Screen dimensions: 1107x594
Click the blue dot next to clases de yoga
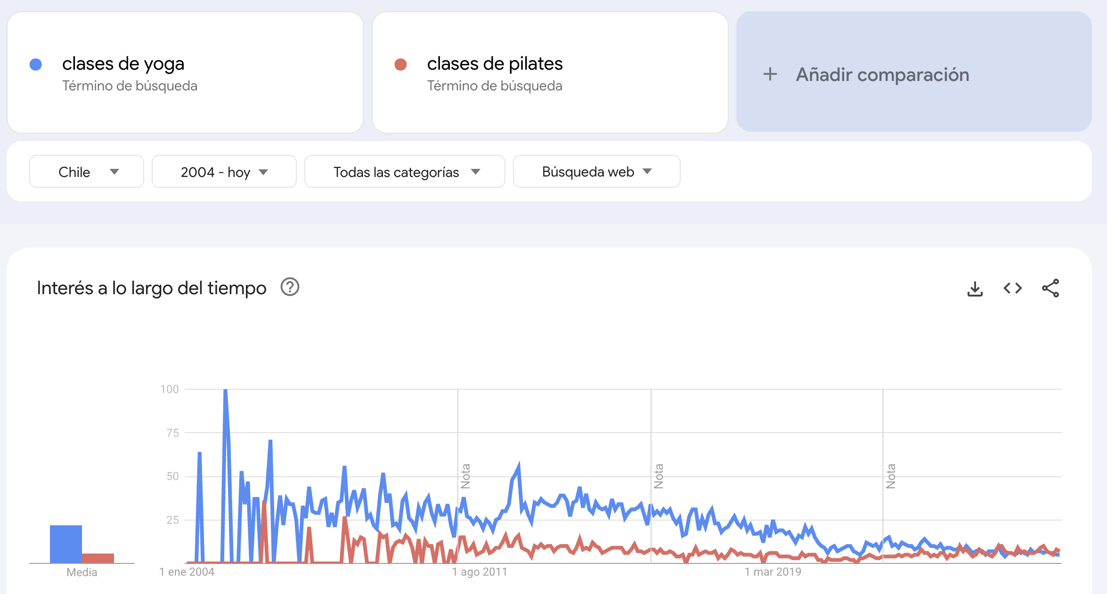36,64
